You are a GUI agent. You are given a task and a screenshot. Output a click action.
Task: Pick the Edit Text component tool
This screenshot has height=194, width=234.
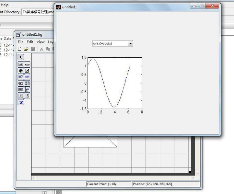point(21,77)
